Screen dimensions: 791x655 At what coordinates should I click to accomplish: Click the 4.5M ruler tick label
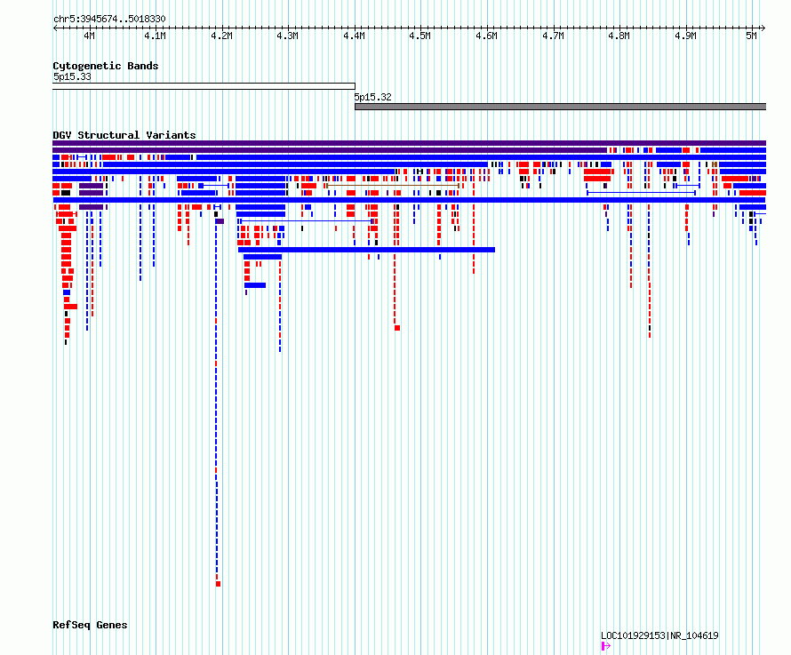tap(419, 36)
